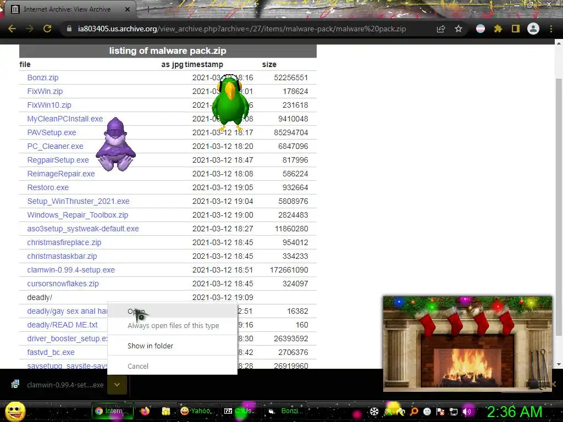563x422 pixels.
Task: Go back using the browser back arrow
Action: click(12, 29)
